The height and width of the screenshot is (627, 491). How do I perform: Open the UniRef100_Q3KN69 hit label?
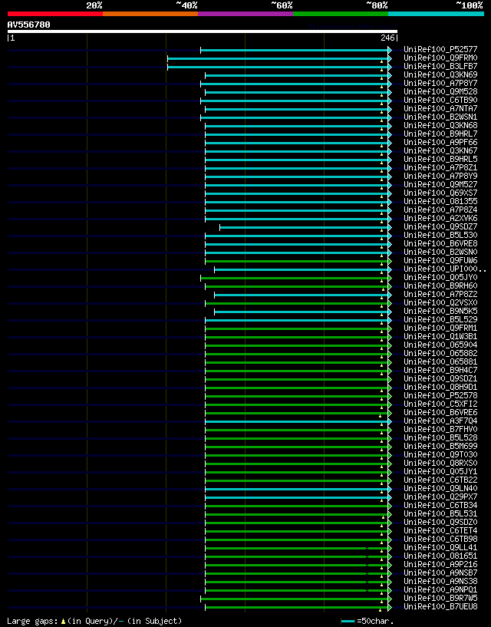point(440,74)
